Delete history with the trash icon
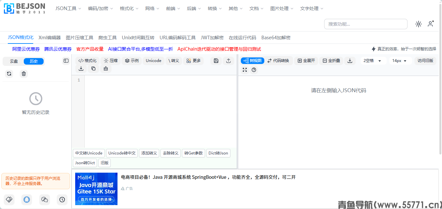Image resolution: width=442 pixels, height=209 pixels. [x=24, y=74]
